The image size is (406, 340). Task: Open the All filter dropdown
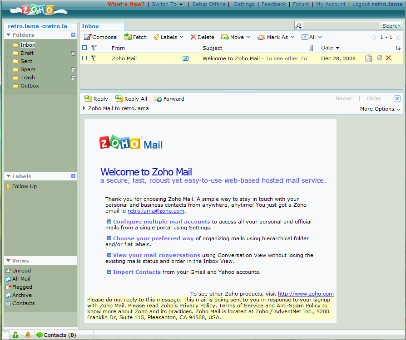312,37
